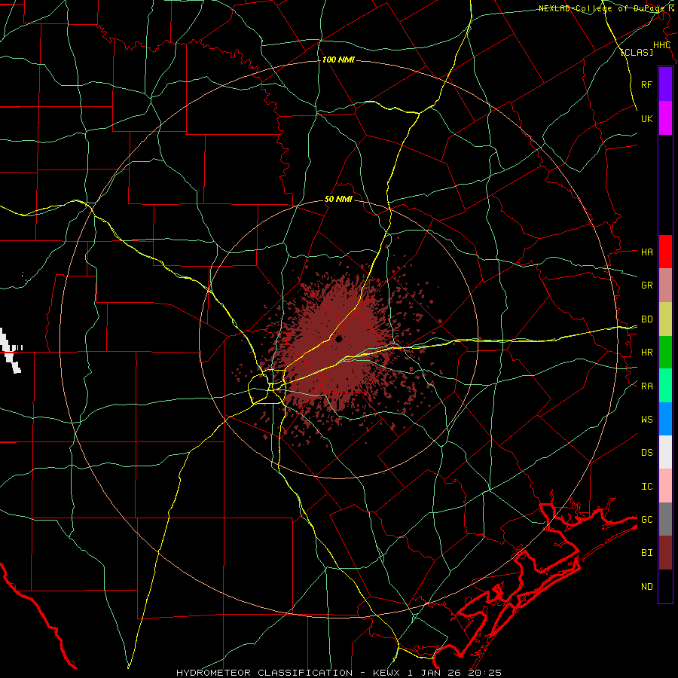Viewport: 678px width, 678px height.
Task: Select the light pink IC legend swatch
Action: pyautogui.click(x=665, y=486)
